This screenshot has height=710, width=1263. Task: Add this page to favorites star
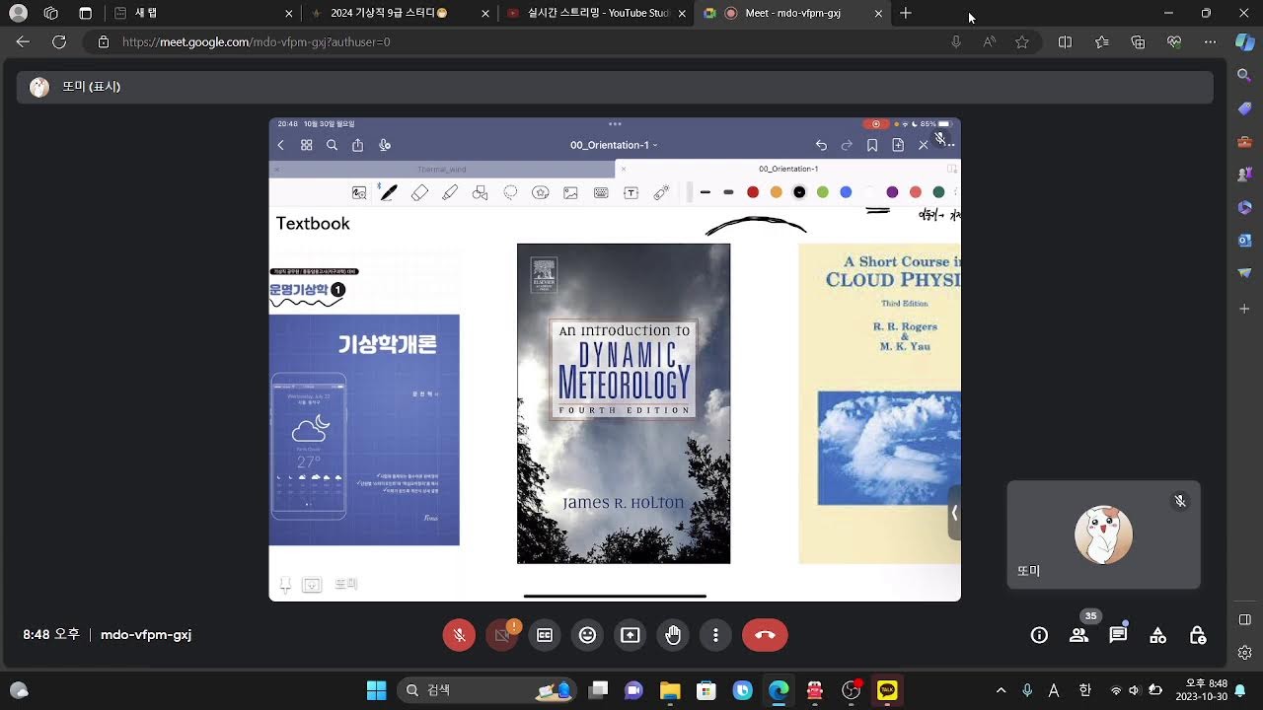pos(1022,42)
